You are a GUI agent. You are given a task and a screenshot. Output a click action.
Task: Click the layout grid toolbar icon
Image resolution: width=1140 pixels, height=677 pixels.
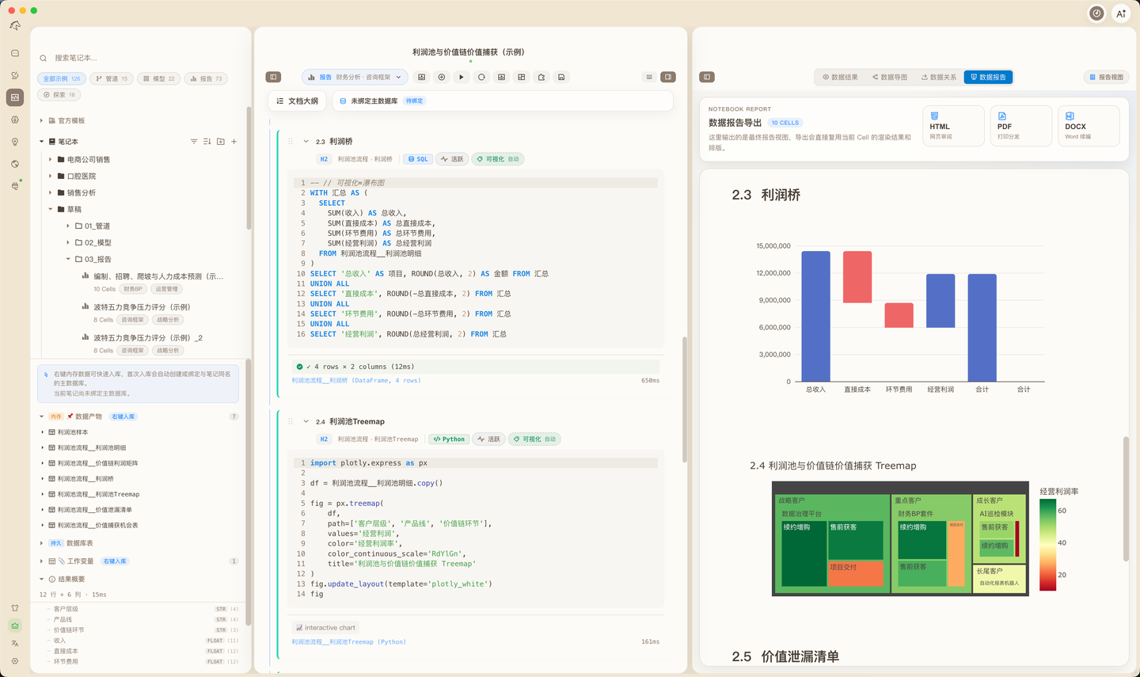coord(522,77)
